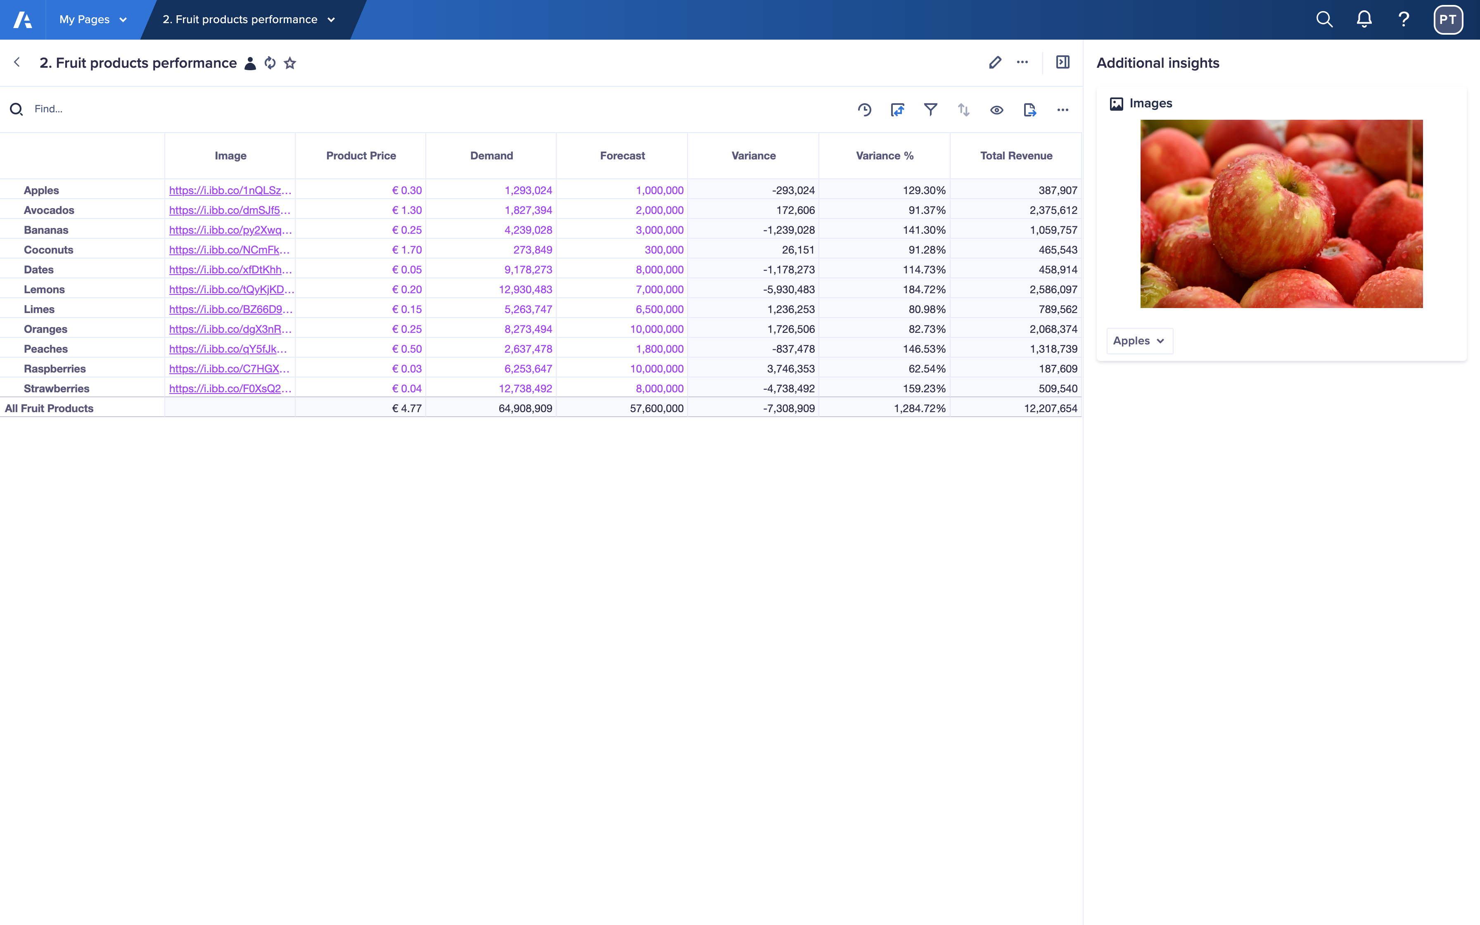Select Raspberries variance % cell 62.54%

tap(885, 368)
